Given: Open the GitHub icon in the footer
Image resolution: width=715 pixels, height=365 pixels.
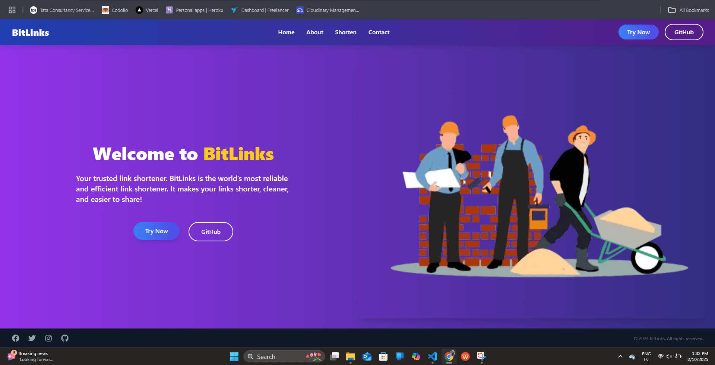Looking at the screenshot, I should click(x=64, y=338).
